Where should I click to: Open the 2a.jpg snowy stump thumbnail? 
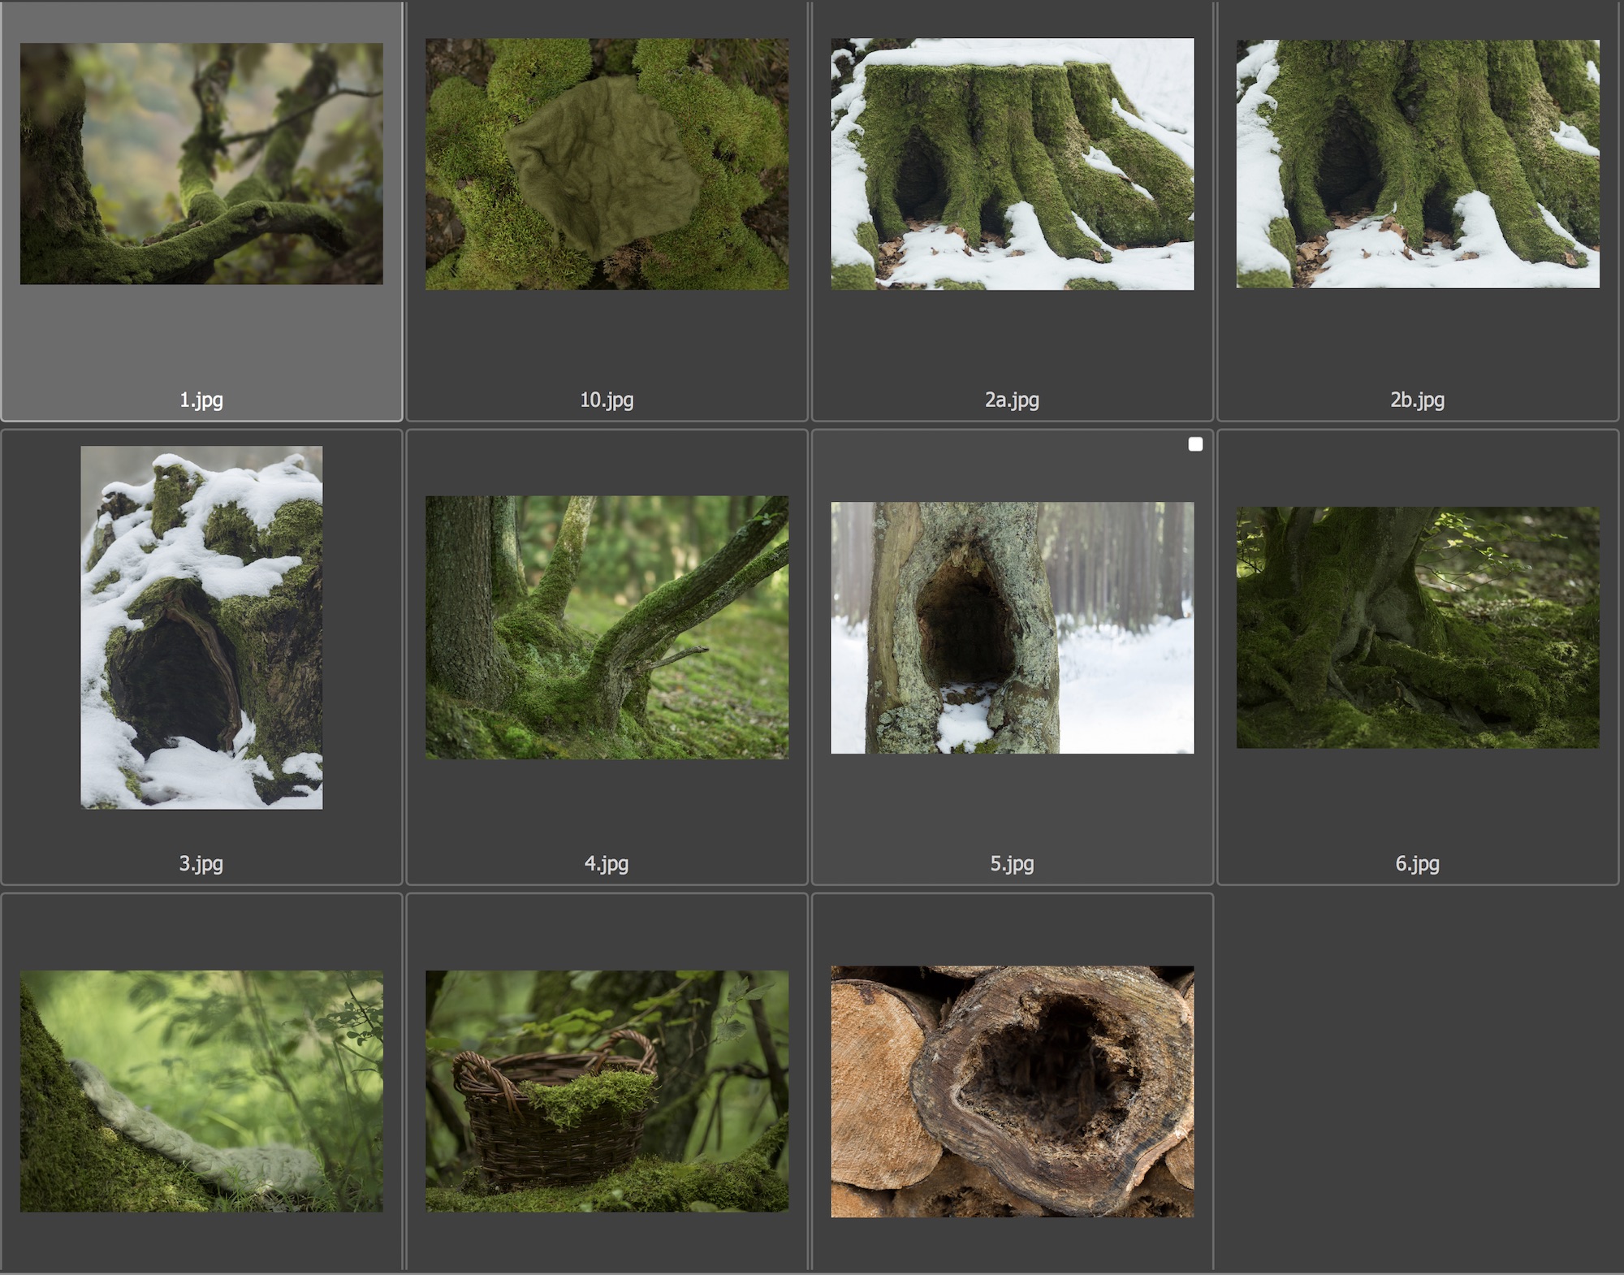point(1012,164)
